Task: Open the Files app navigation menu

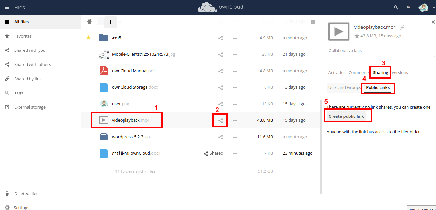Action: tap(7, 7)
